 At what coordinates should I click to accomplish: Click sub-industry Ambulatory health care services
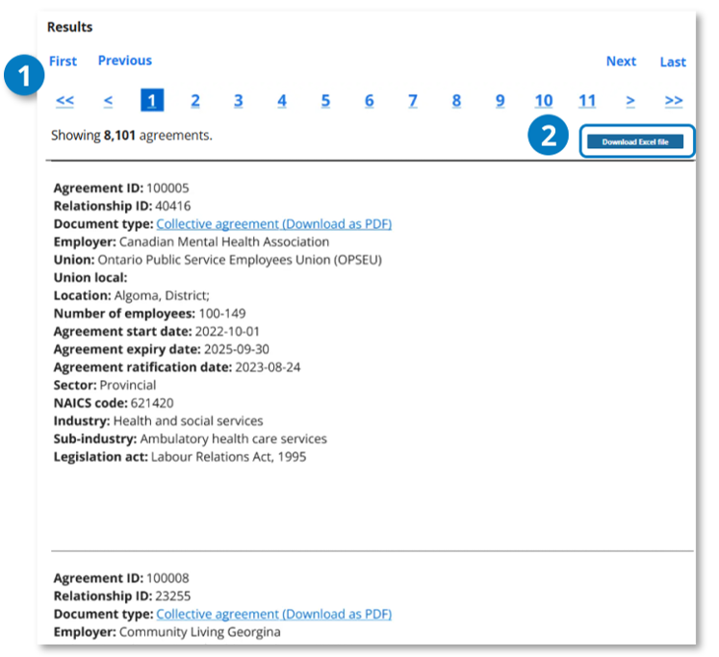pos(233,439)
